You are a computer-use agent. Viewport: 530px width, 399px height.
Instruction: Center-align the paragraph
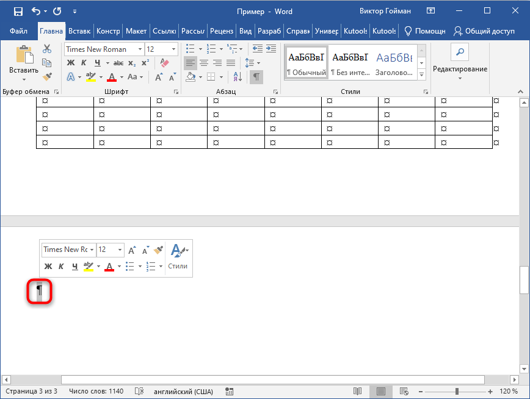coord(204,63)
